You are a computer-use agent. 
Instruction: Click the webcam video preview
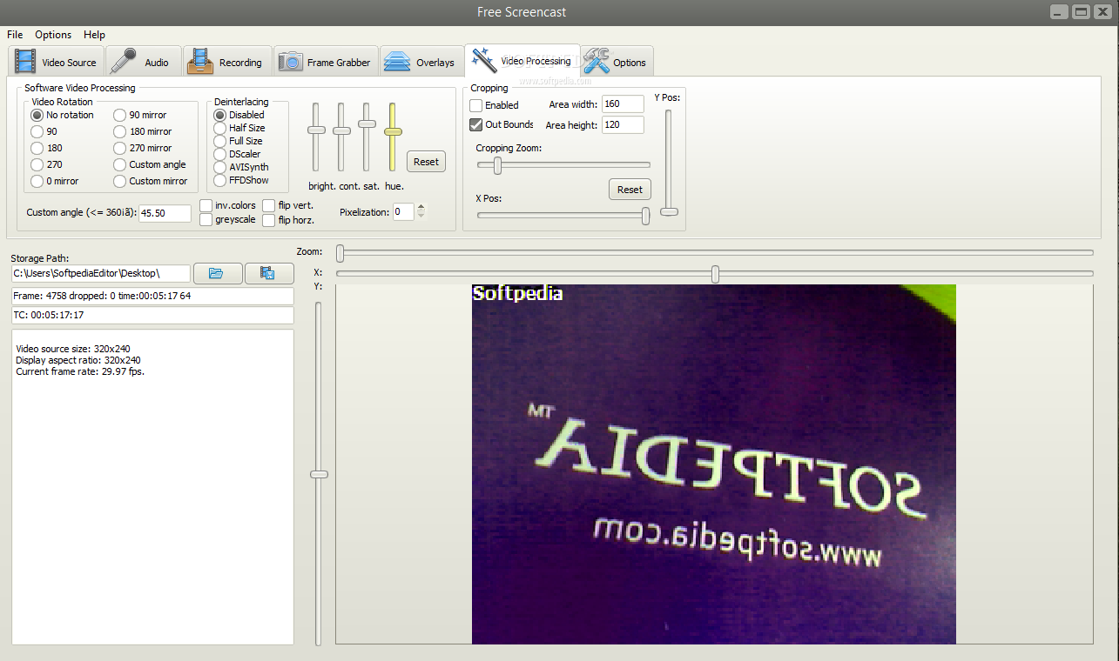click(x=714, y=464)
